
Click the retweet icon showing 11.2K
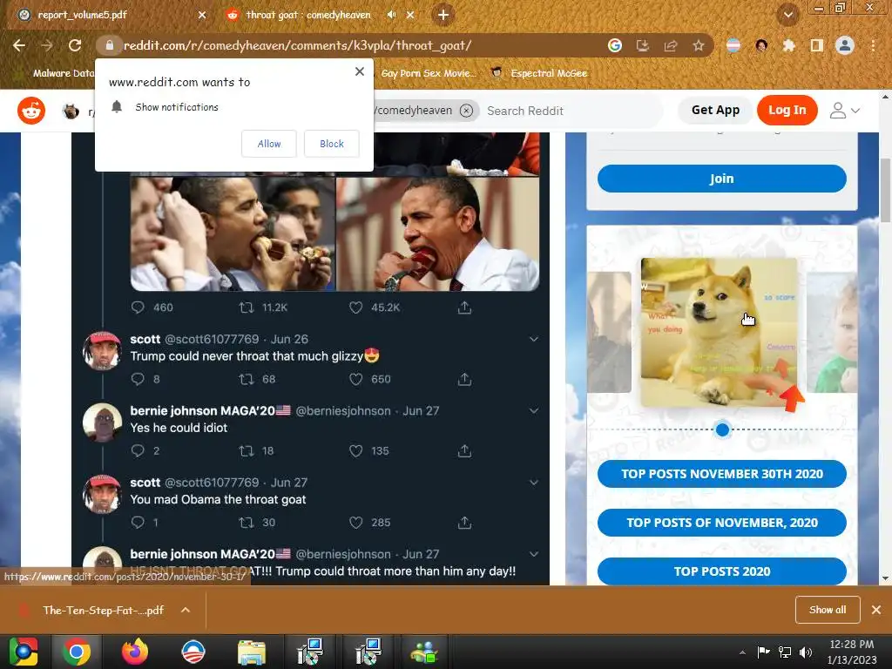pyautogui.click(x=246, y=307)
